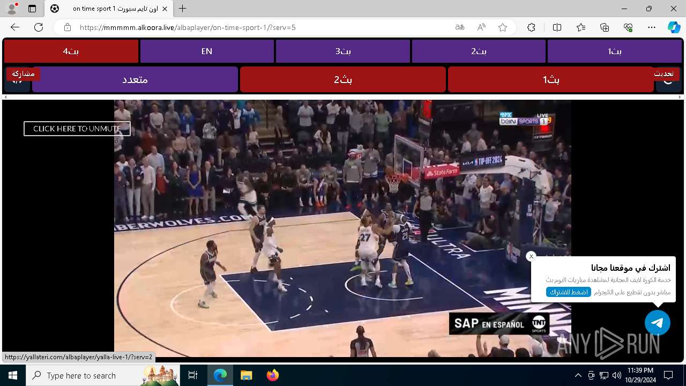View site information lock icon

67,27
